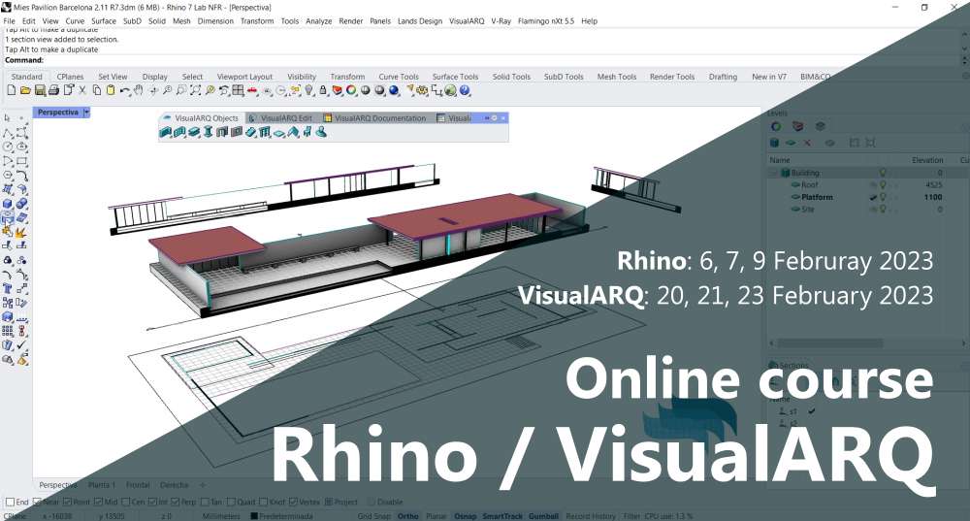Viewport: 970px width, 521px height.
Task: Toggle the Ortho status bar button
Action: [x=408, y=516]
